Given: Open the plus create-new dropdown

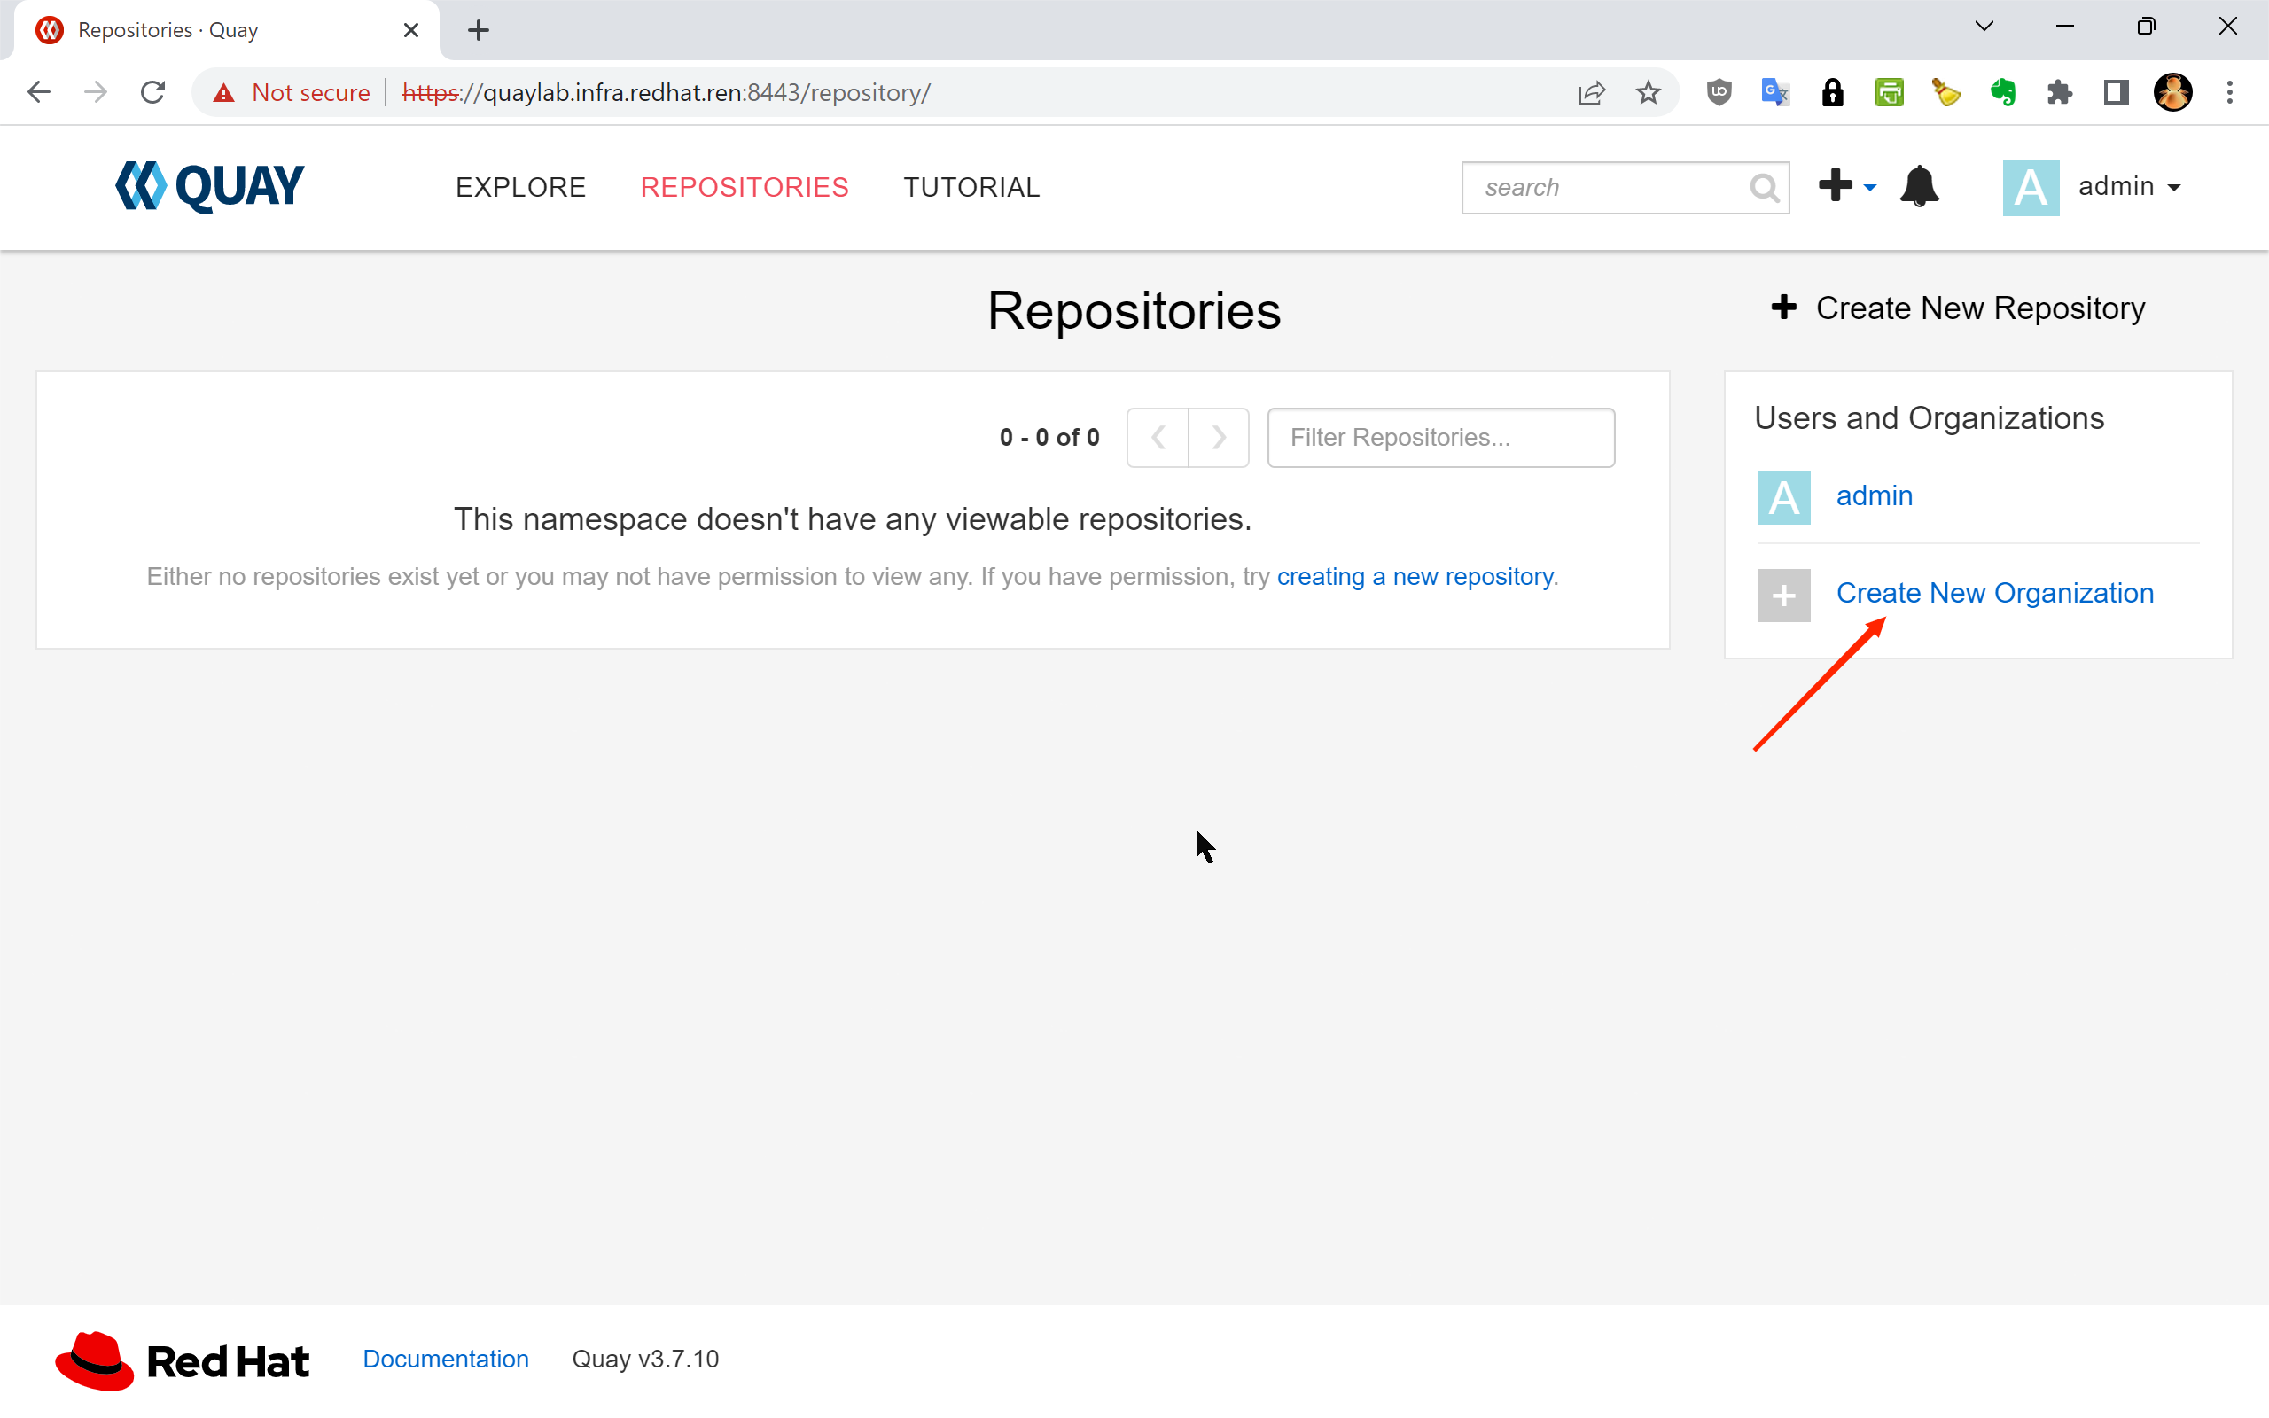Looking at the screenshot, I should [1847, 187].
